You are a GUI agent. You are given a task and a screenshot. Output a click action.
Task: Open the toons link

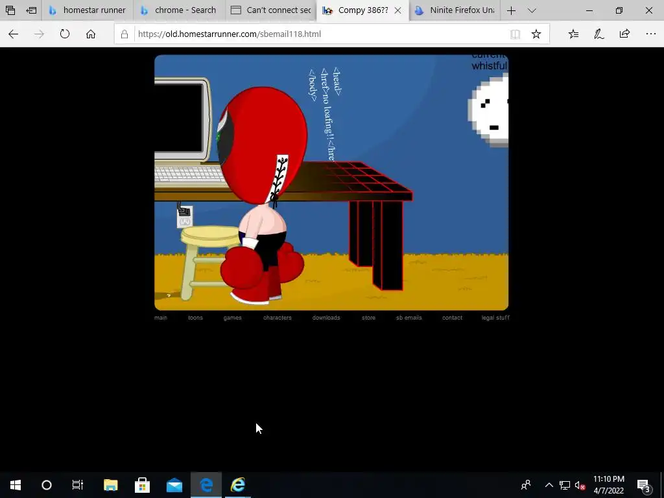(195, 318)
